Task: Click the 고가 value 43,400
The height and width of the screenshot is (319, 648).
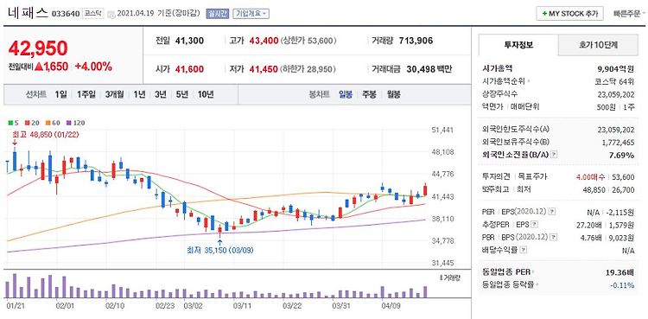Action: point(264,41)
